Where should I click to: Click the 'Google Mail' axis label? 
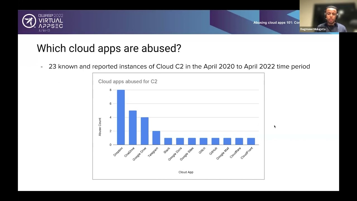tap(223, 154)
